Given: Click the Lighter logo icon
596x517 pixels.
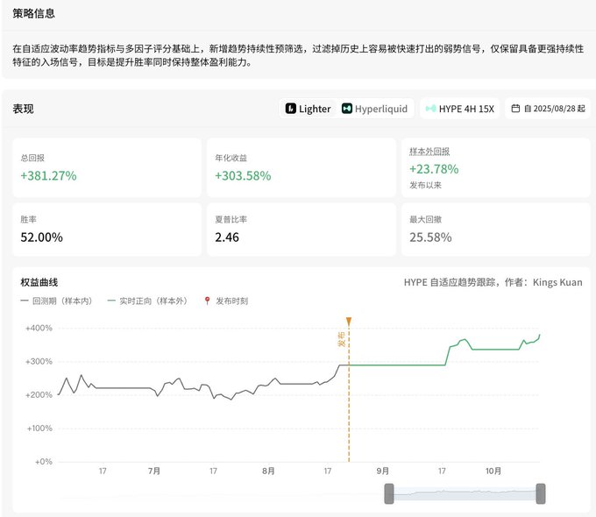Looking at the screenshot, I should [291, 109].
